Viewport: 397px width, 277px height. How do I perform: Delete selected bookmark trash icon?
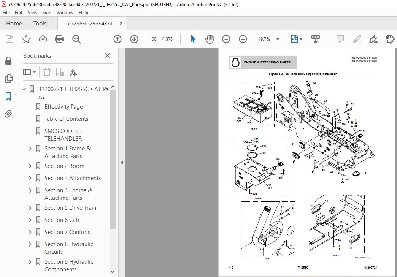point(47,72)
